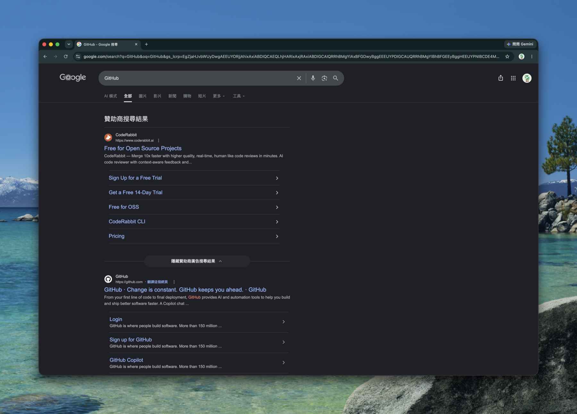Open Free for Open Source Projects link

click(x=143, y=148)
